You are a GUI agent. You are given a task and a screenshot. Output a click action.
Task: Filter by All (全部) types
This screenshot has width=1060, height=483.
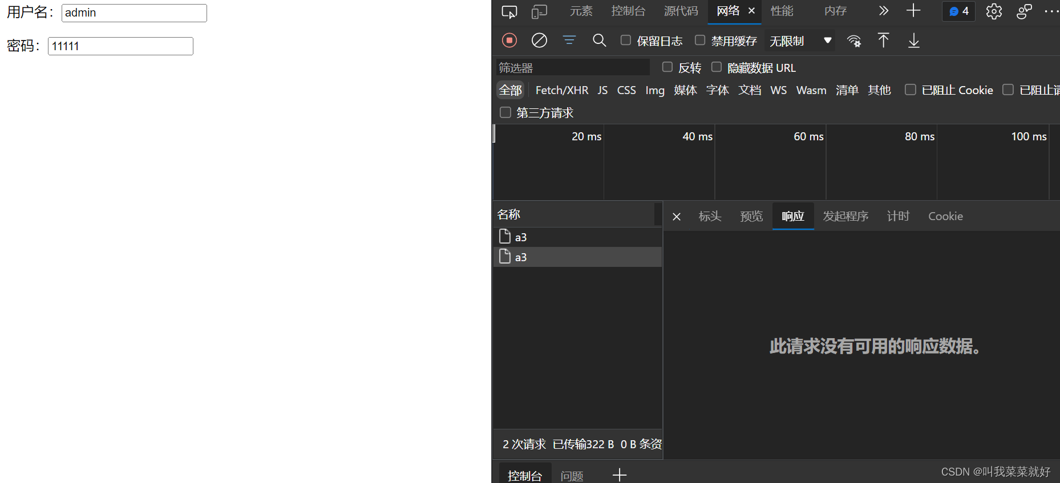511,90
